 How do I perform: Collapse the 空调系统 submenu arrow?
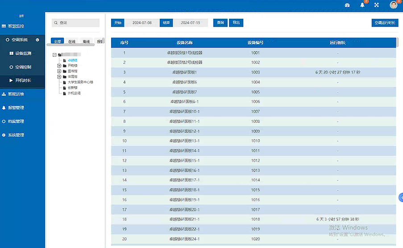[x=37, y=40]
